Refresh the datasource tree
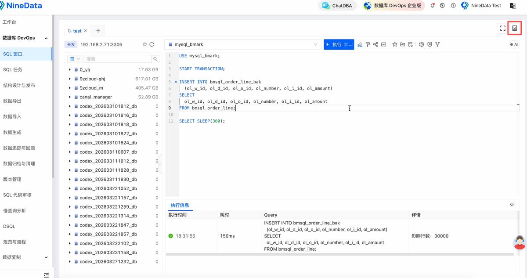The image size is (527, 278). click(x=152, y=44)
